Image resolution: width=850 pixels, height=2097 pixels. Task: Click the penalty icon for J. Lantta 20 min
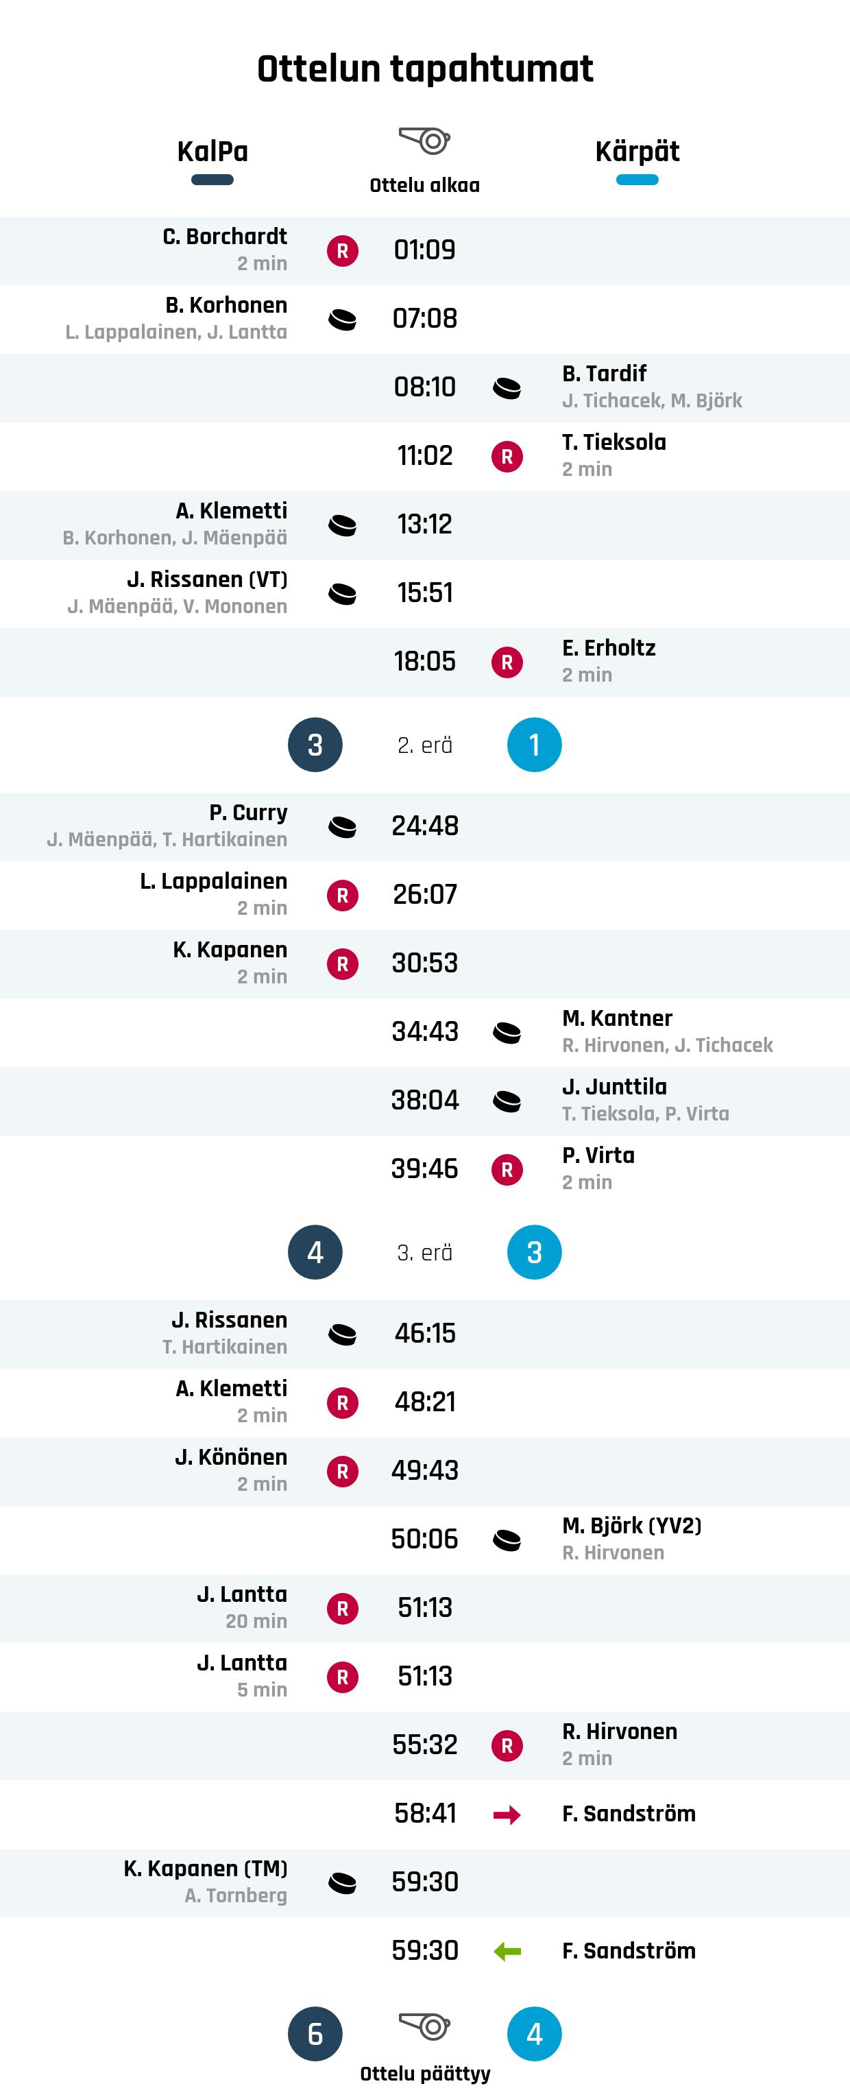(343, 1609)
